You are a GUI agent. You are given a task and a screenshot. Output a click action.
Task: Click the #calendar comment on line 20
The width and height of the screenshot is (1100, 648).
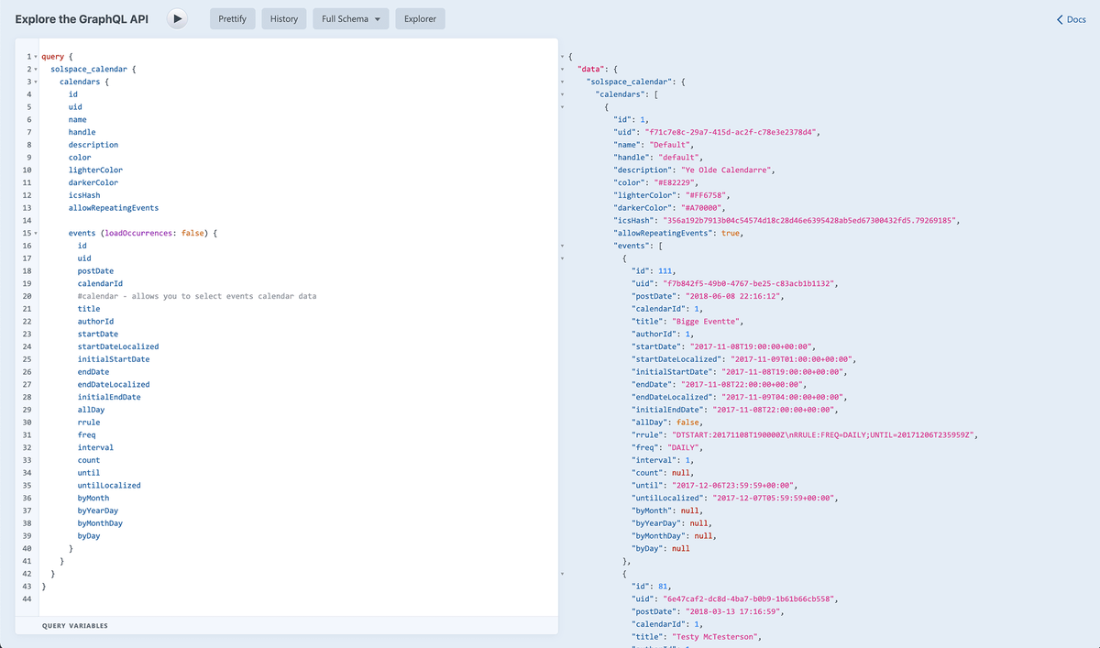[x=197, y=297]
